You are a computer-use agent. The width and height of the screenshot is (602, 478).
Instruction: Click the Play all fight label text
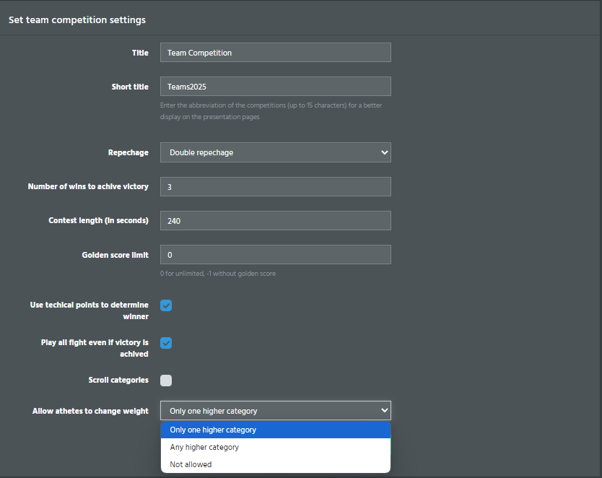(95, 348)
